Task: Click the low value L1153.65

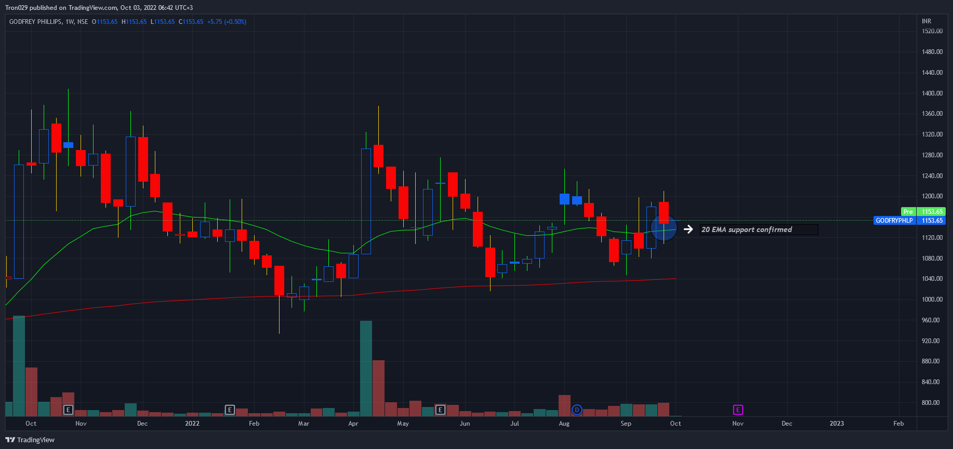Action: click(x=163, y=22)
